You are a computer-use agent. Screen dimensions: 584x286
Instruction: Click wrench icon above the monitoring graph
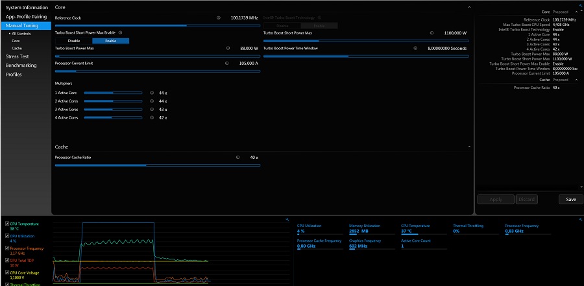pos(287,219)
